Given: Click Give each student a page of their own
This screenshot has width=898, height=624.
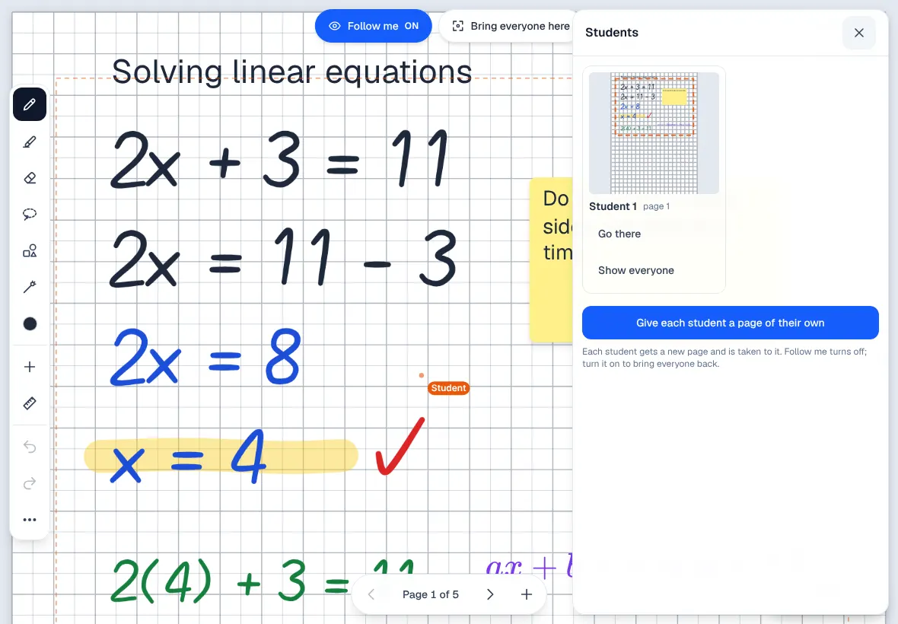Looking at the screenshot, I should click(x=731, y=323).
